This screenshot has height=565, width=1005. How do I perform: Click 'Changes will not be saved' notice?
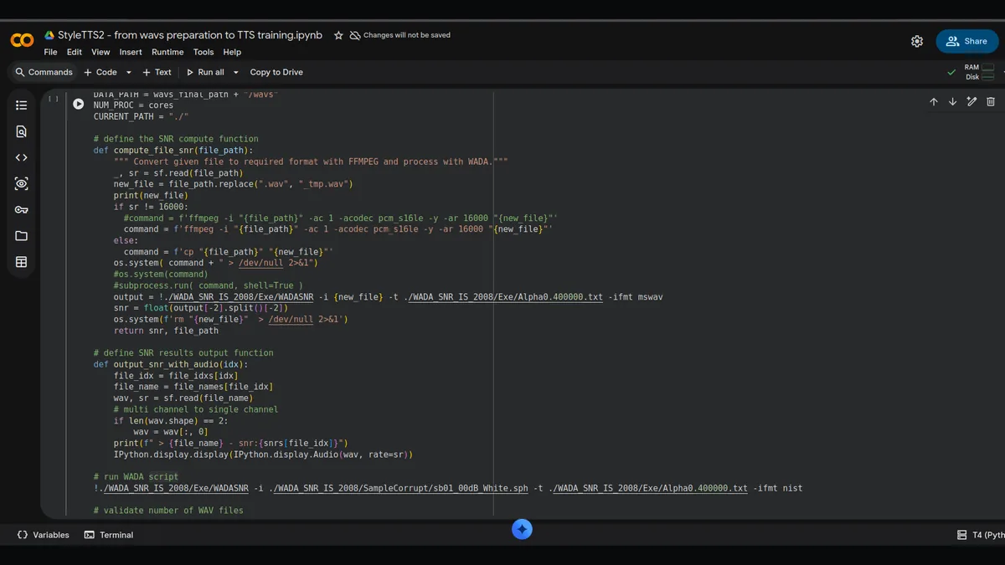[406, 35]
